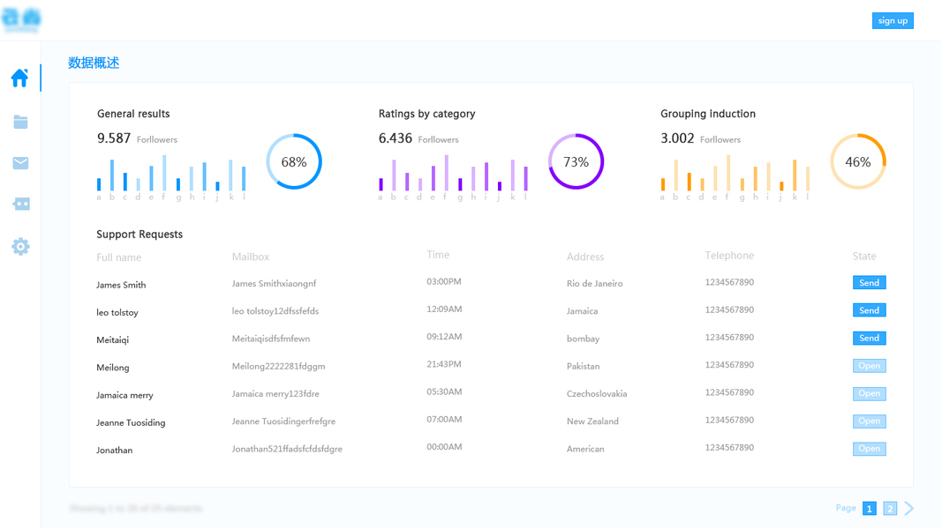Screen dimensions: 942x529
Task: Click the Mailbox column header
Action: pos(251,257)
